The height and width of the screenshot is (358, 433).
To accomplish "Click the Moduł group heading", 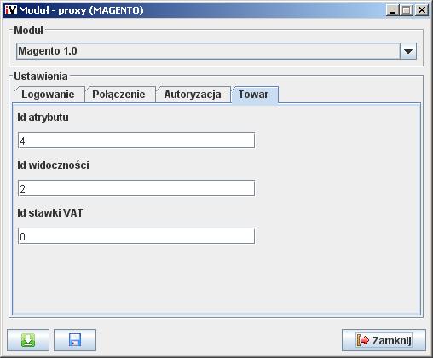I will (x=29, y=31).
